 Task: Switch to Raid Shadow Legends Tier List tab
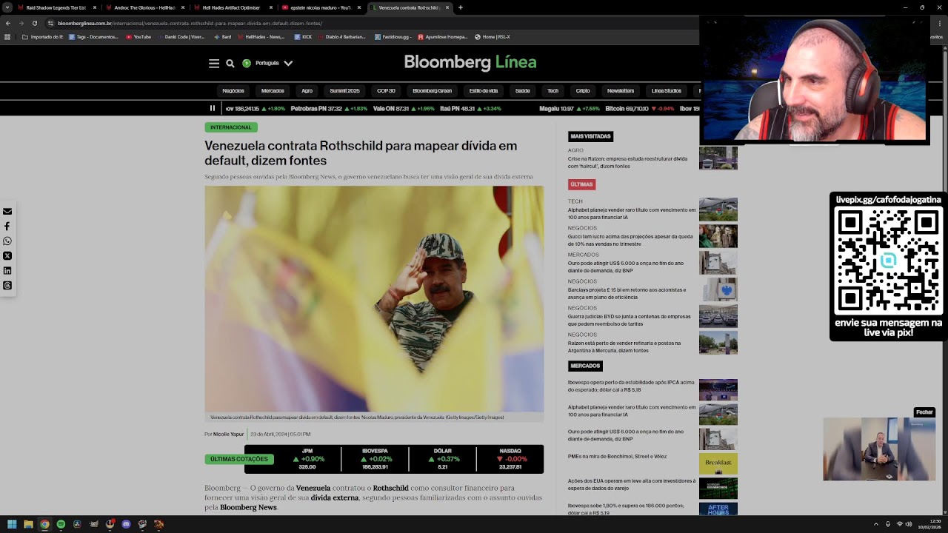(56, 7)
